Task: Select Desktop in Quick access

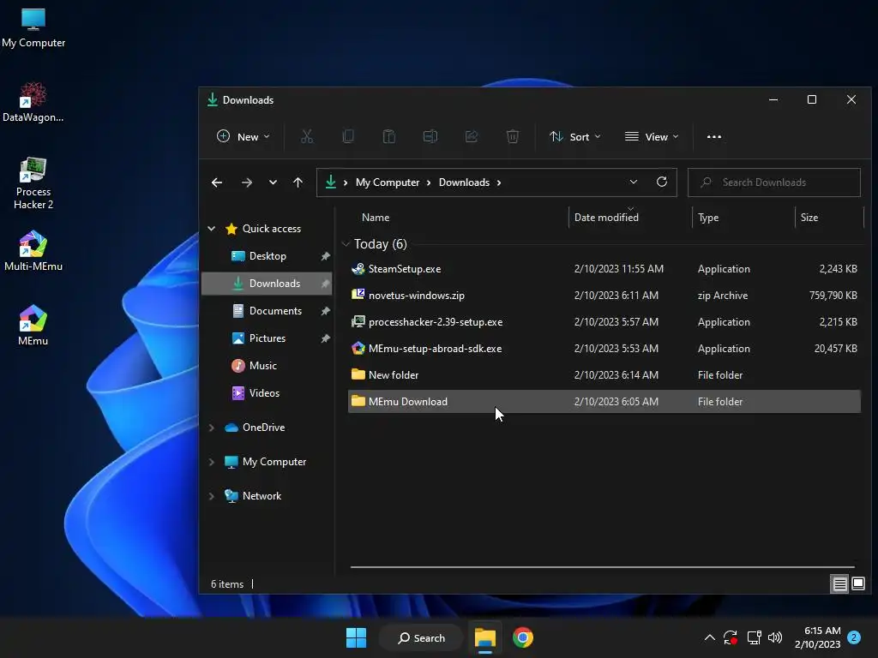Action: [267, 255]
